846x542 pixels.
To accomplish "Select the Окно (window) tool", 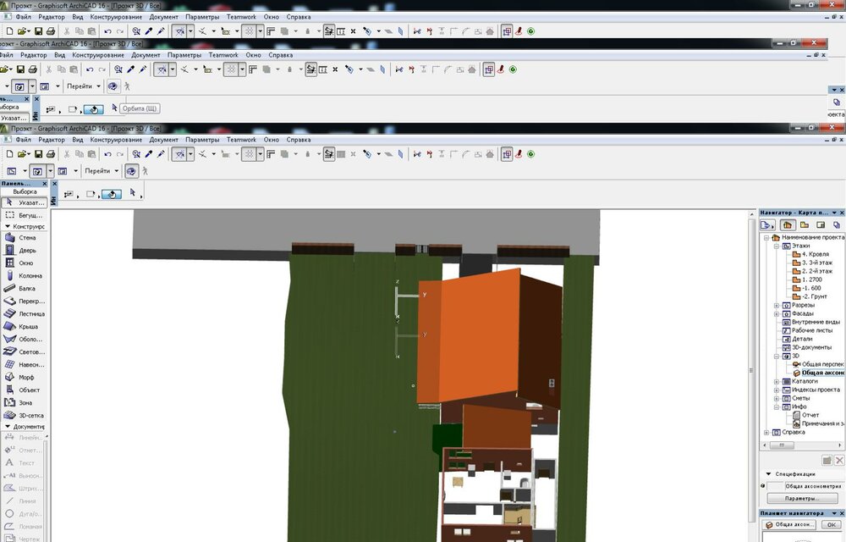I will click(24, 263).
